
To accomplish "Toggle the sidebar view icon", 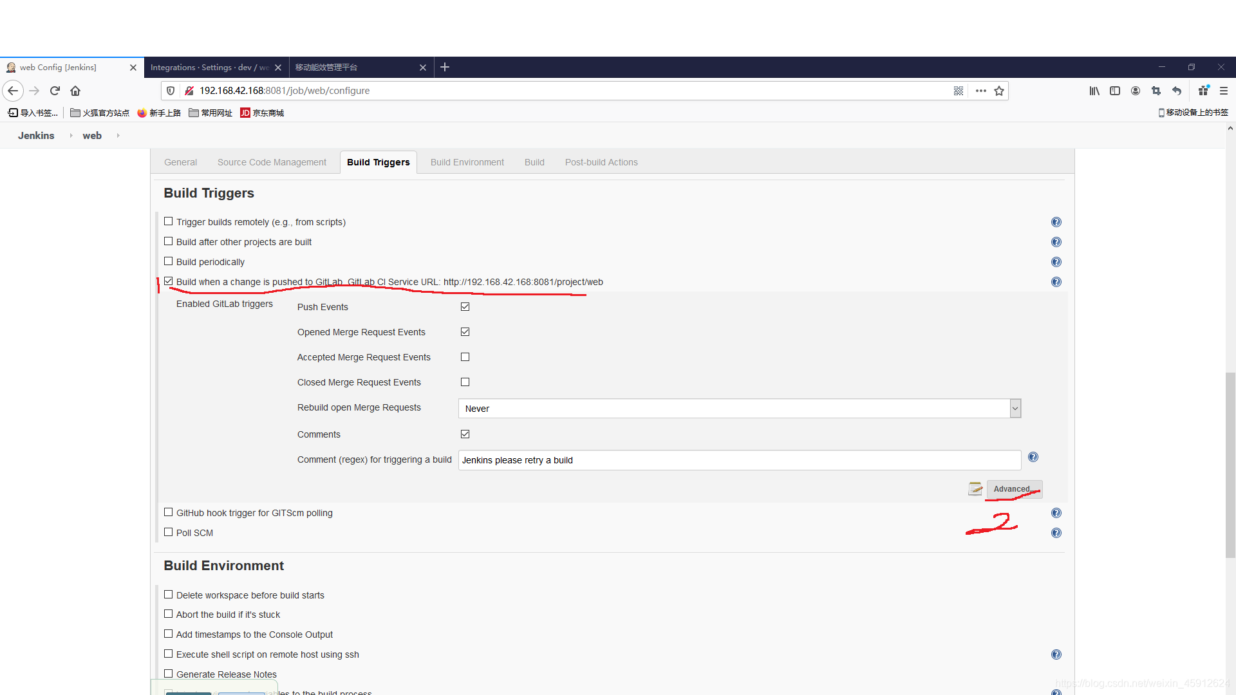I will pos(1115,91).
